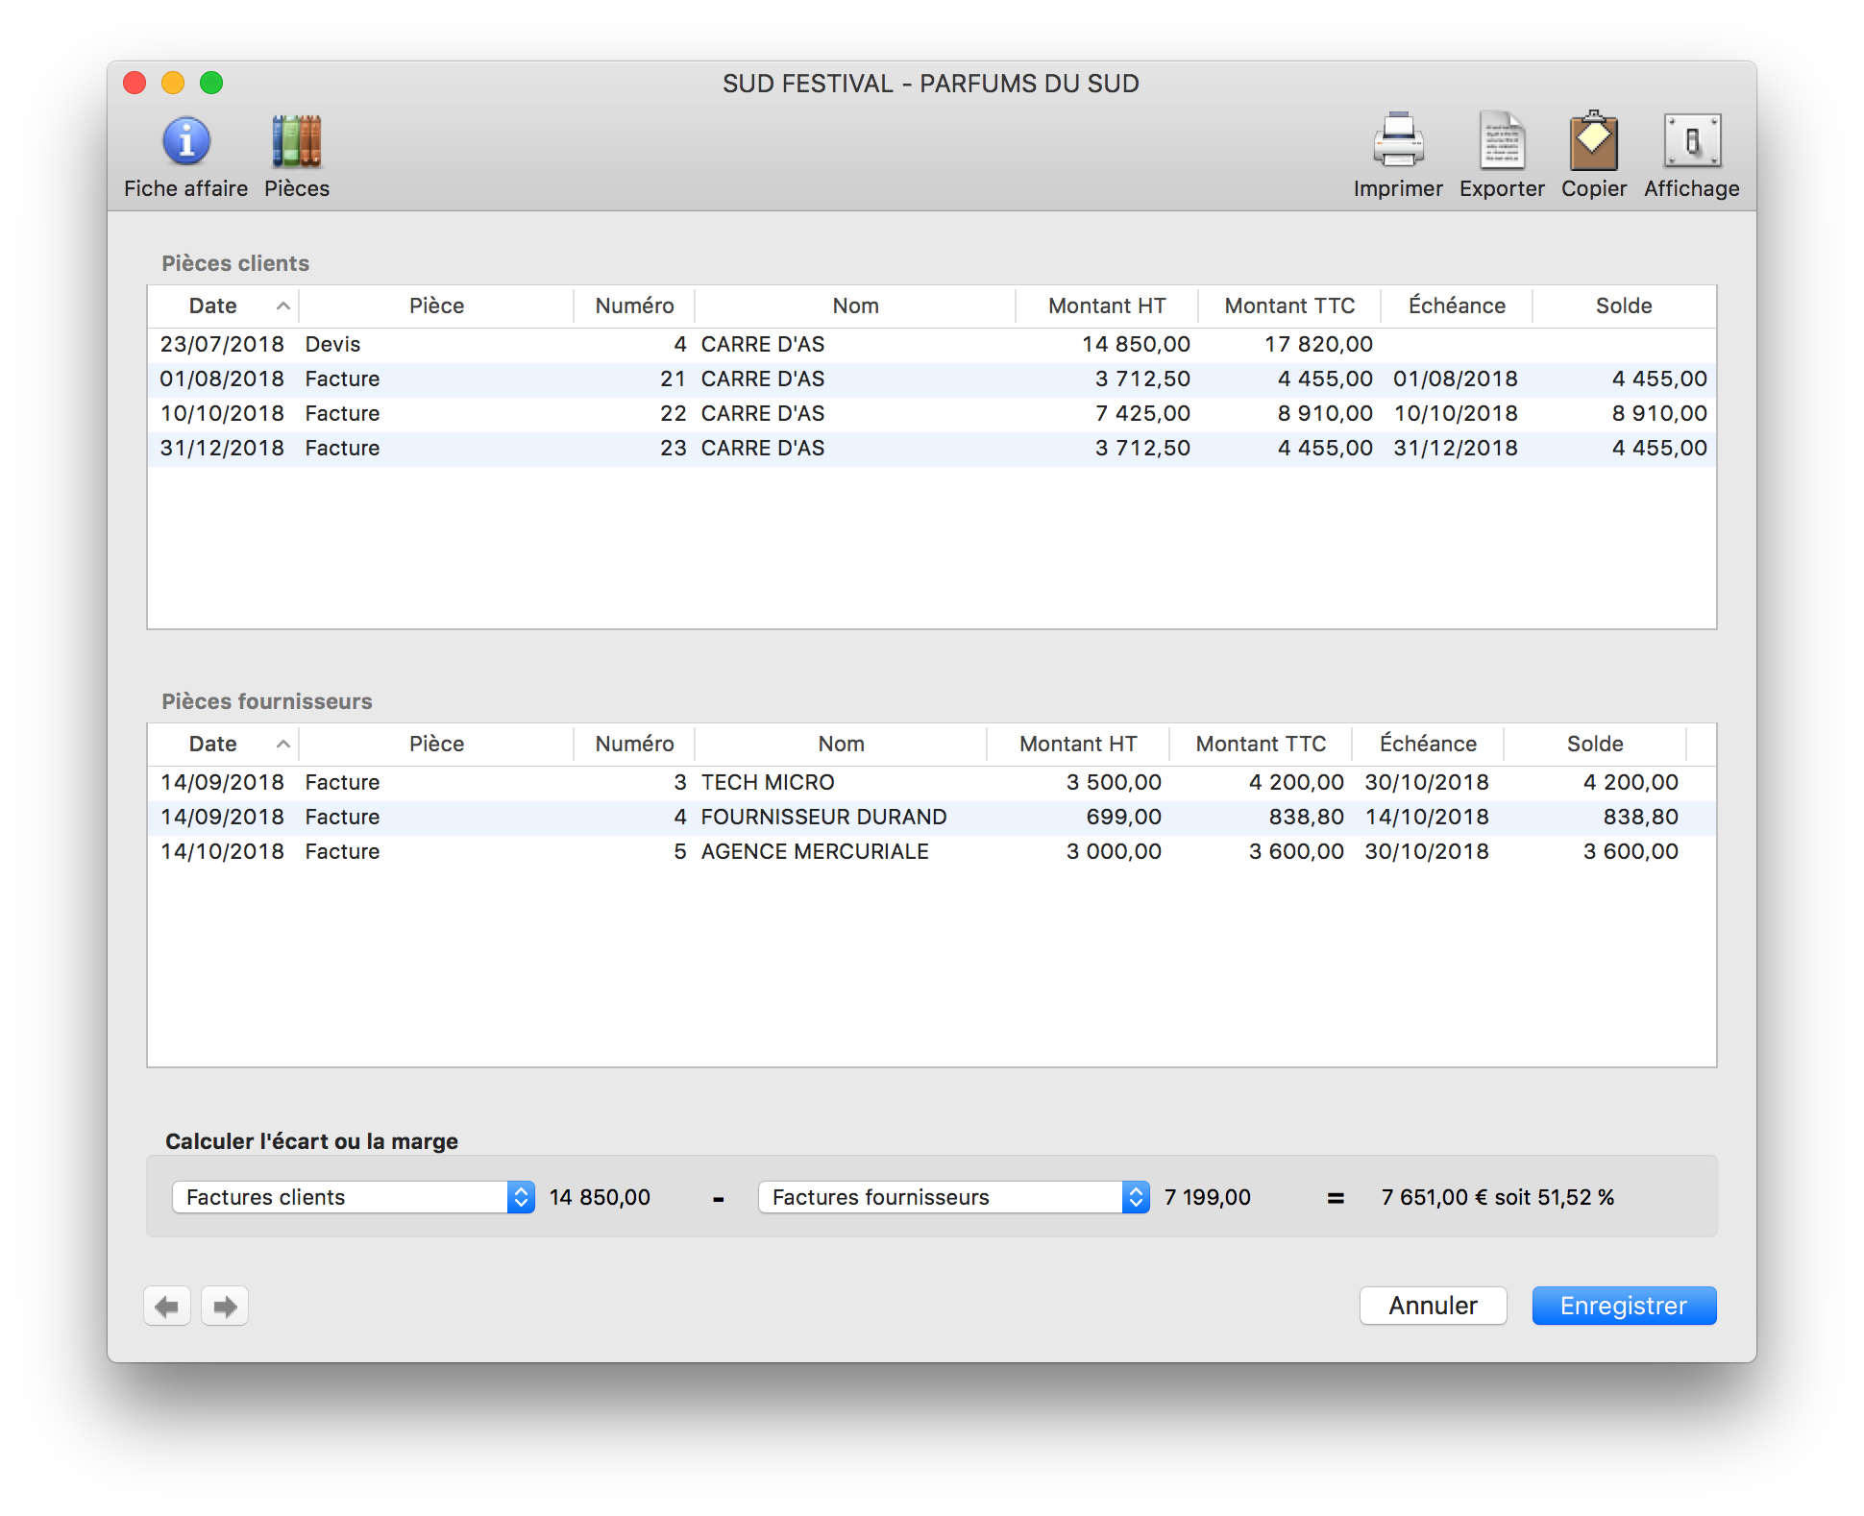1864x1516 pixels.
Task: Sort Pièces clients by Pièce column
Action: tap(436, 306)
